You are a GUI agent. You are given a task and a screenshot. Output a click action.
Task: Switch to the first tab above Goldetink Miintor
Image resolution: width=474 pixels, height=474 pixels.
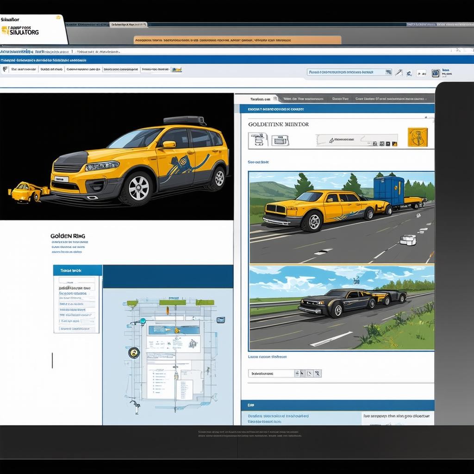tap(260, 99)
